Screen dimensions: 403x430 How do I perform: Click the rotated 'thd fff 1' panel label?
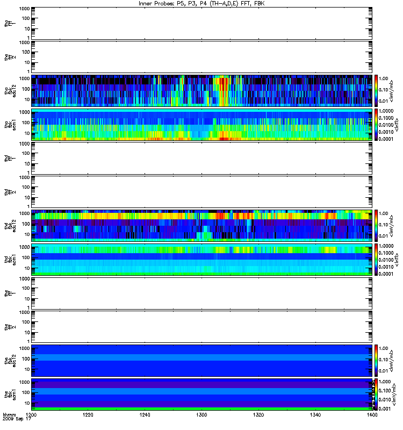[x=10, y=158]
